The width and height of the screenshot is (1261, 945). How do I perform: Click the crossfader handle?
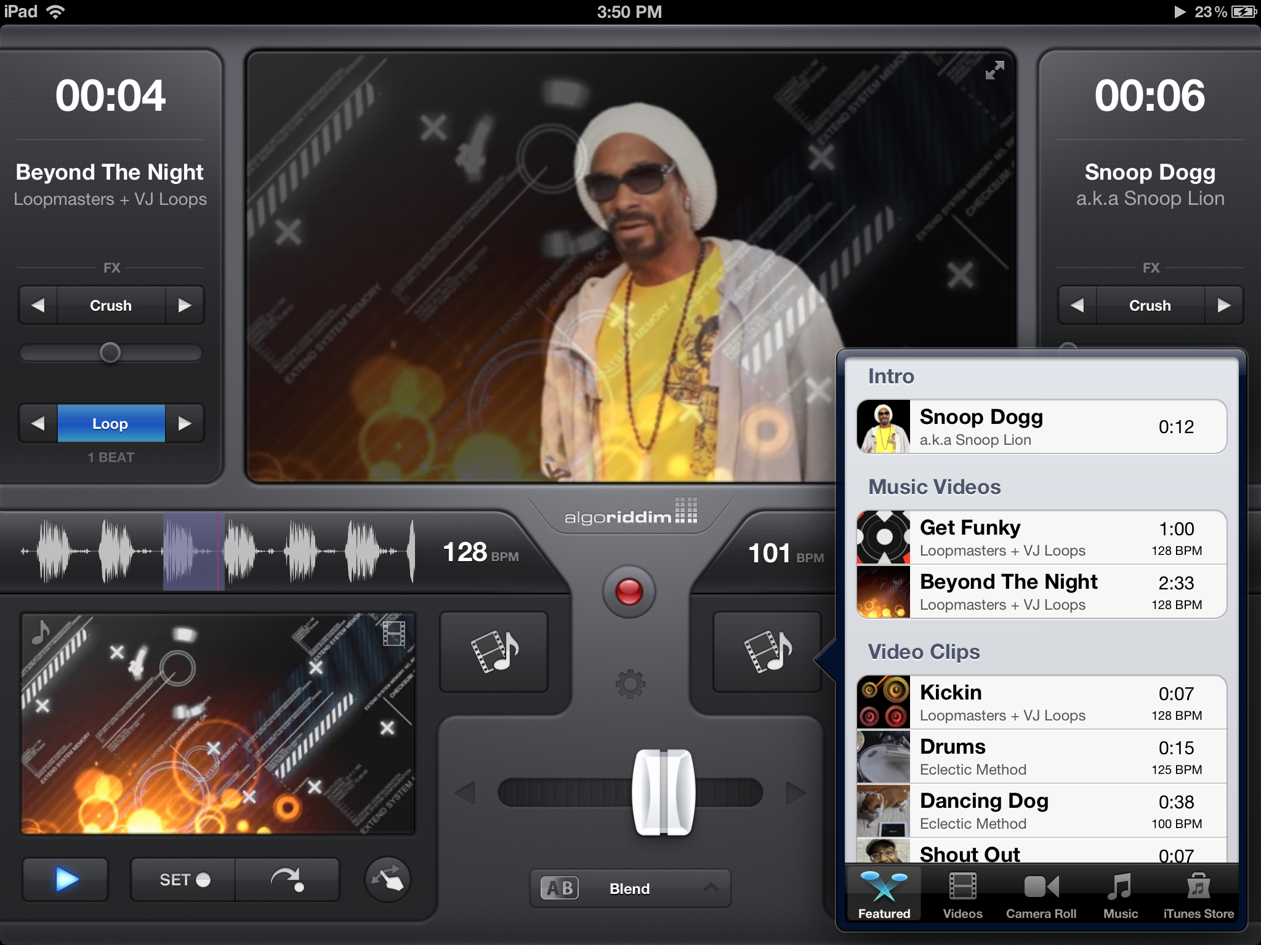click(664, 792)
